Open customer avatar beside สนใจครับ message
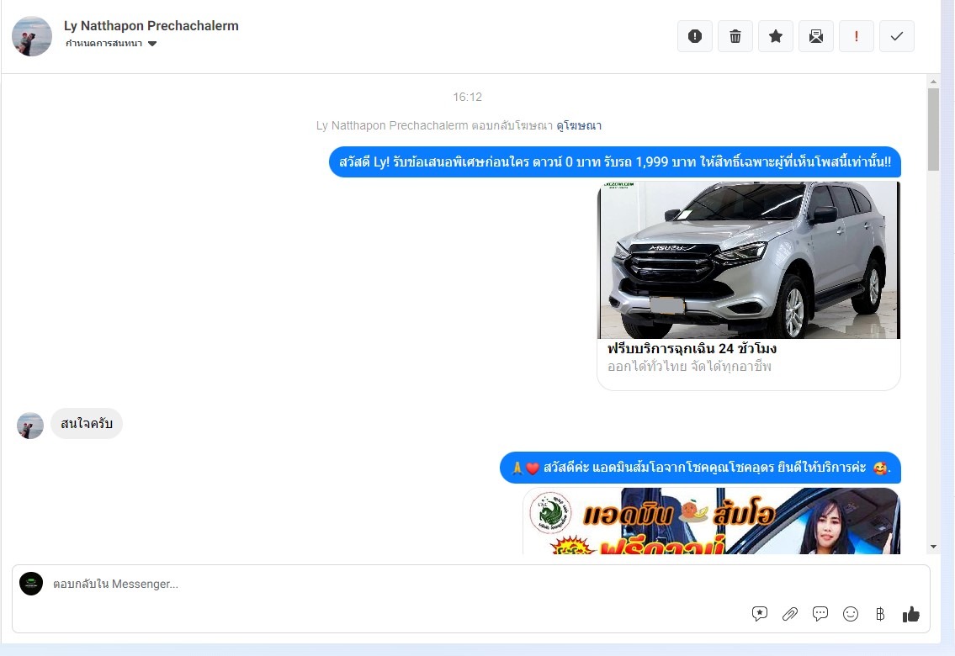Screen dimensions: 955x656 click(x=29, y=426)
